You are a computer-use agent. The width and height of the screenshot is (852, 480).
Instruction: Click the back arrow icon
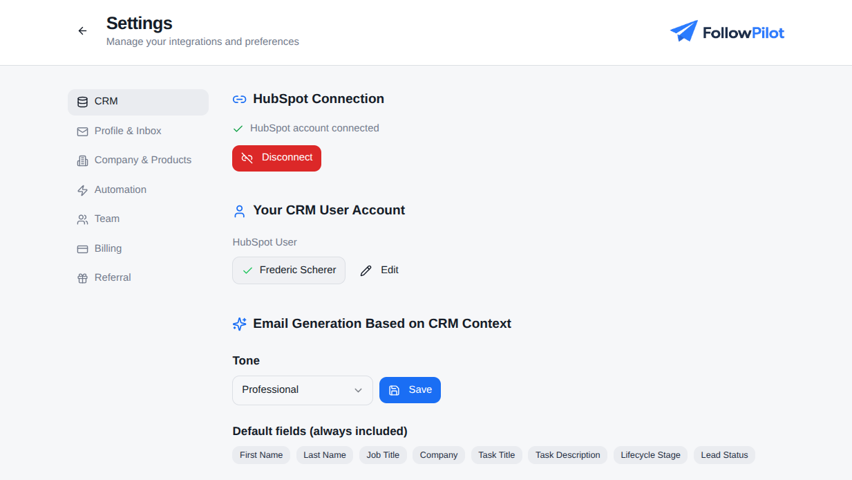pos(82,31)
